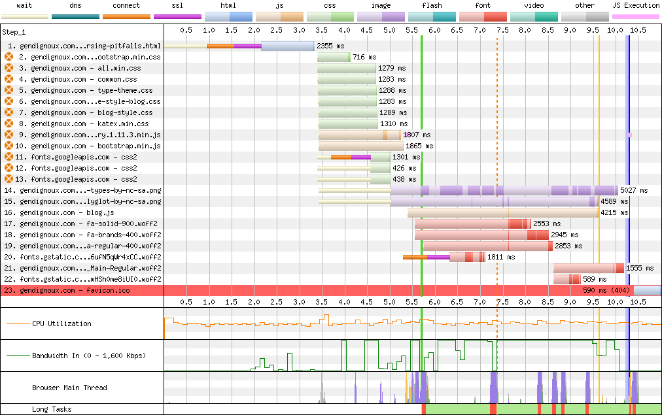Select the blocking indicator icon for type-theme.css
662x415 pixels.
point(9,90)
